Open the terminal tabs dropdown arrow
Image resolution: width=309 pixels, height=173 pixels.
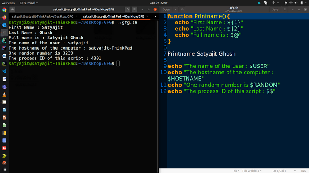tap(155, 16)
